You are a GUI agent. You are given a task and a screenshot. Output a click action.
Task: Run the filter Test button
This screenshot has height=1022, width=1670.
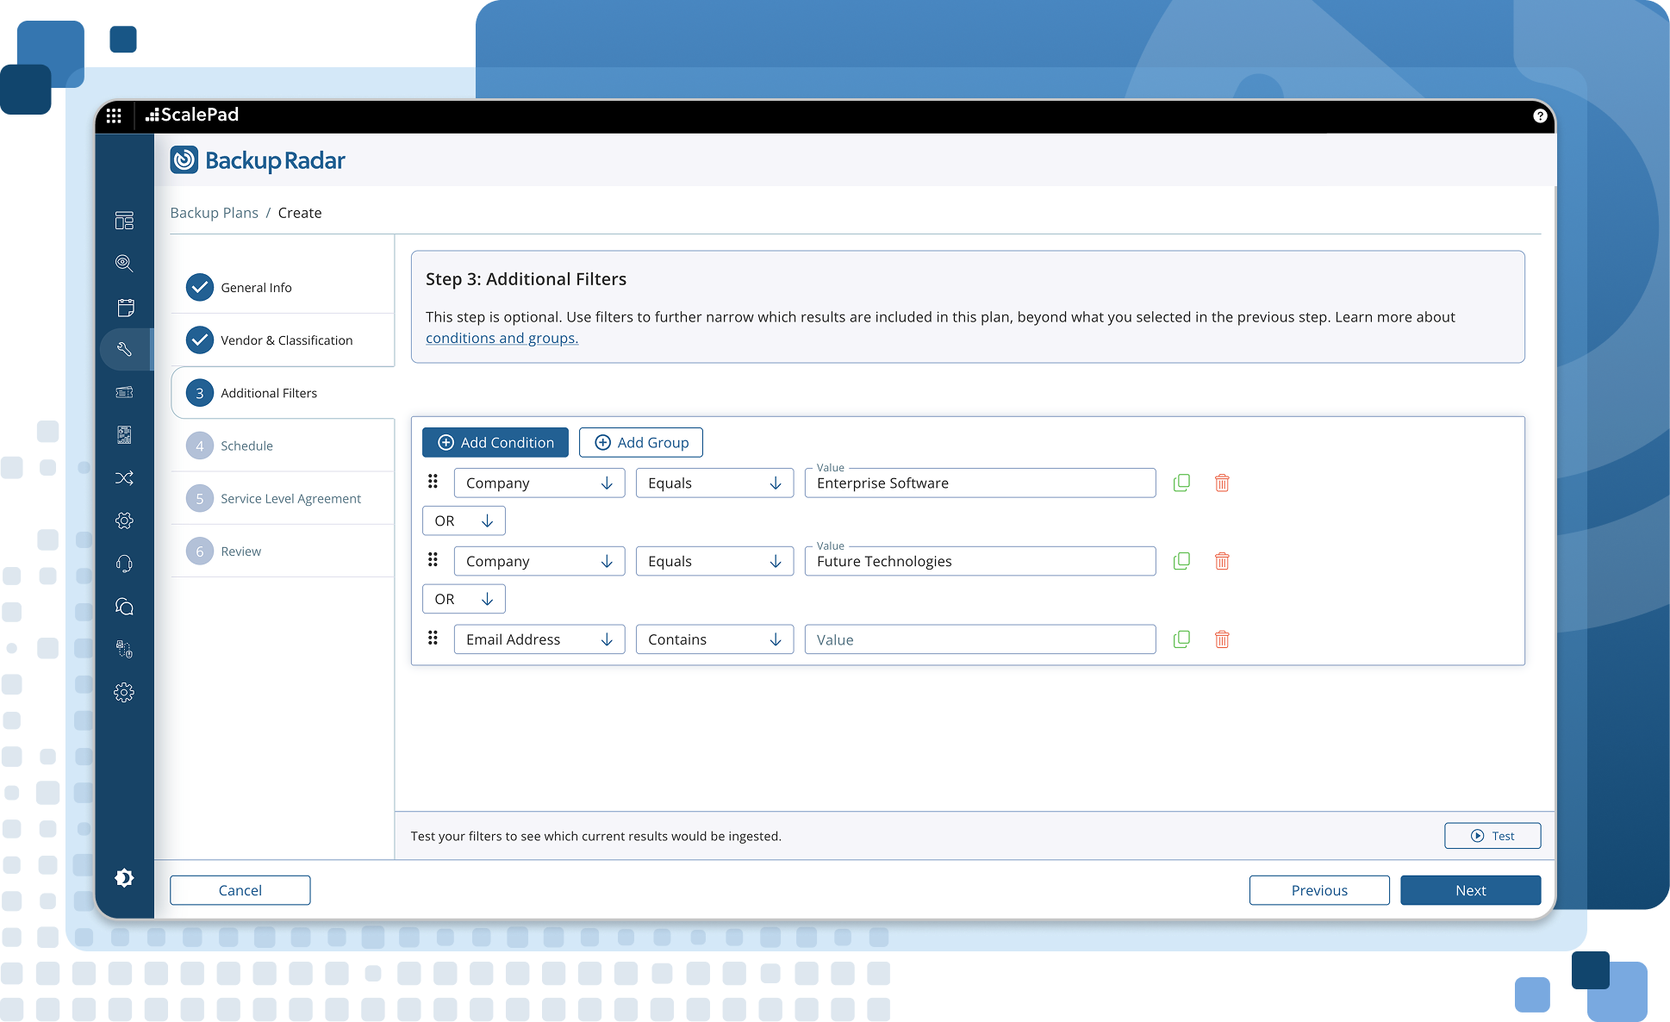click(x=1492, y=836)
